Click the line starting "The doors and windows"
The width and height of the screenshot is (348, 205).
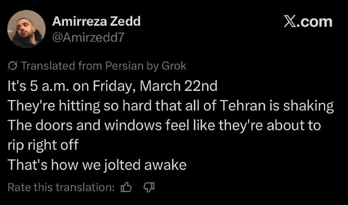164,125
